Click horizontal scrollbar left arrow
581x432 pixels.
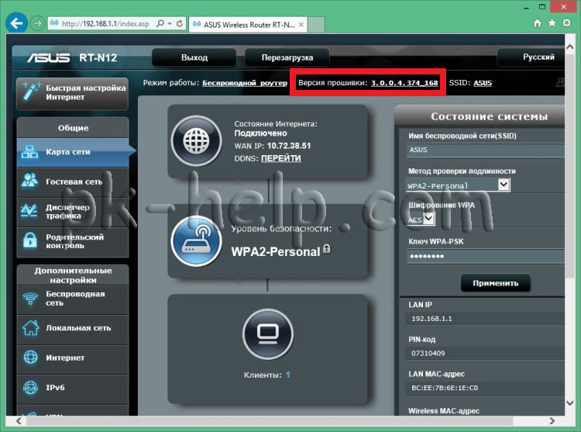pos(19,421)
